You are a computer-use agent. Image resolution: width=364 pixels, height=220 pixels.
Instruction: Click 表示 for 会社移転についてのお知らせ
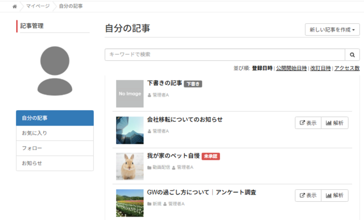pyautogui.click(x=308, y=123)
